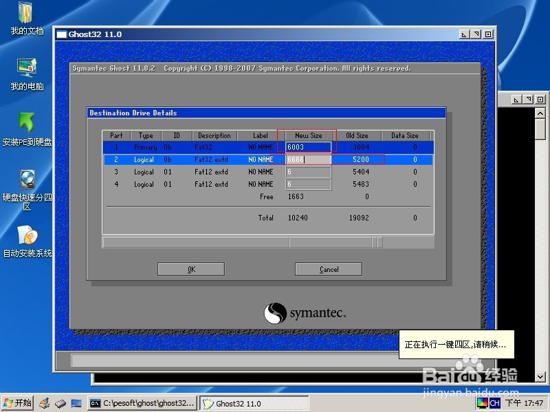
Task: Click scroll up arrow in console window
Action: click(x=540, y=113)
